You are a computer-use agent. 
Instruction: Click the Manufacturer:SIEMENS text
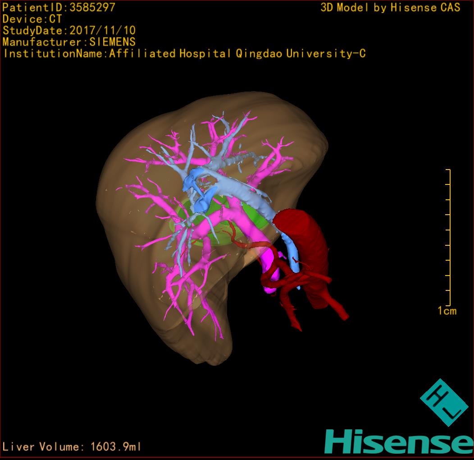[x=69, y=42]
